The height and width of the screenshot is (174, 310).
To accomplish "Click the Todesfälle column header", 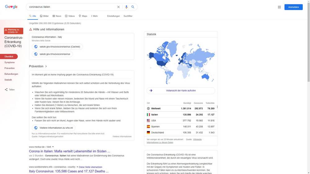I will [210, 103].
